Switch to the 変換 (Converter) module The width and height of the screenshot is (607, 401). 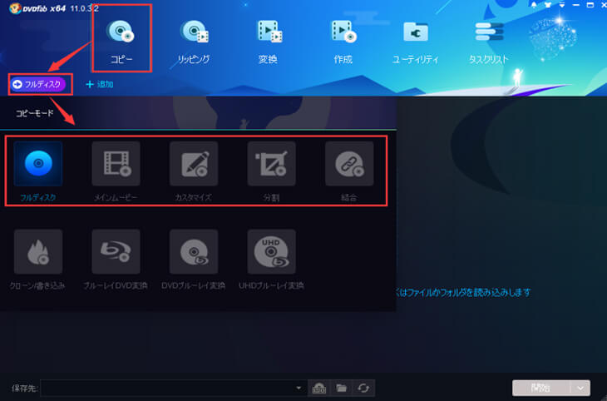(x=269, y=40)
